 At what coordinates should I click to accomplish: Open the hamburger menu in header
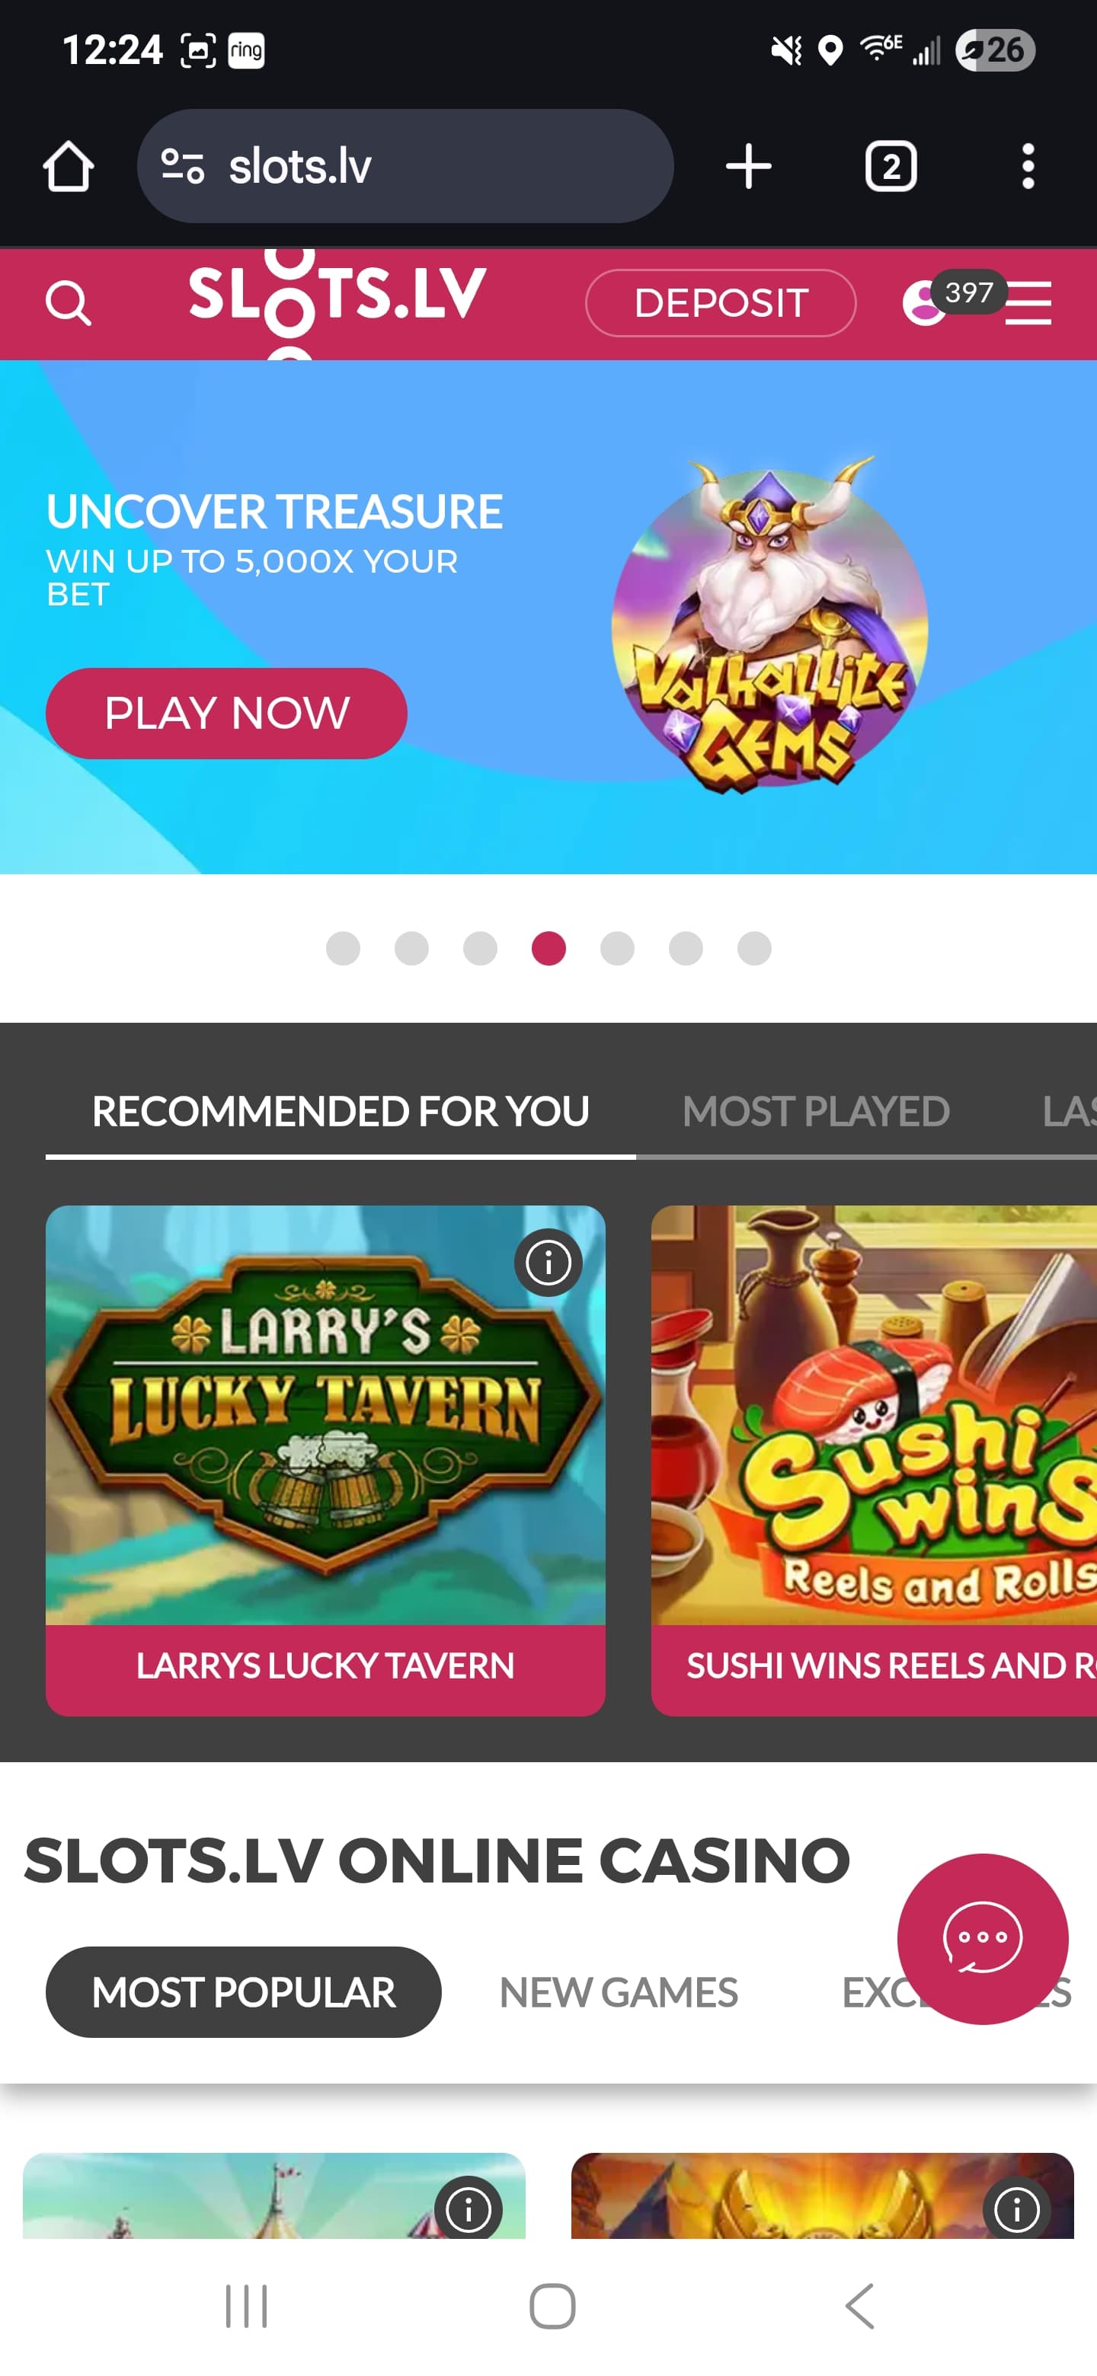(1028, 302)
